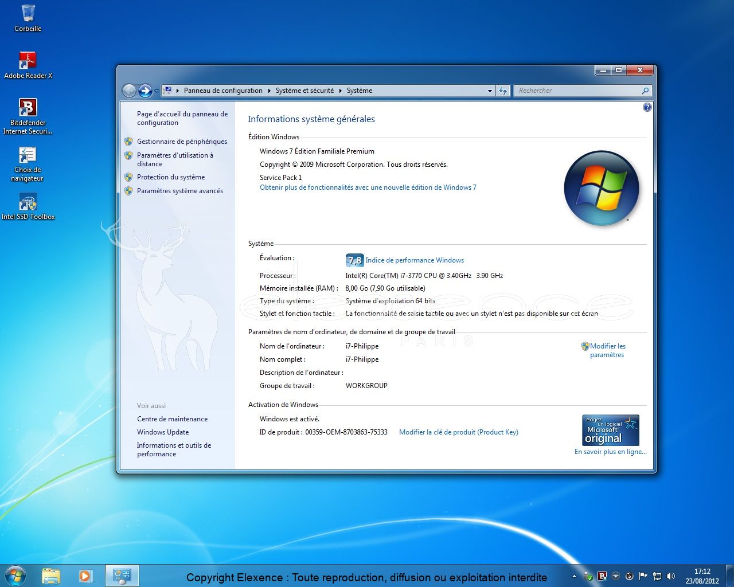Click the Système breadcrumb segment
The image size is (734, 587).
[360, 91]
